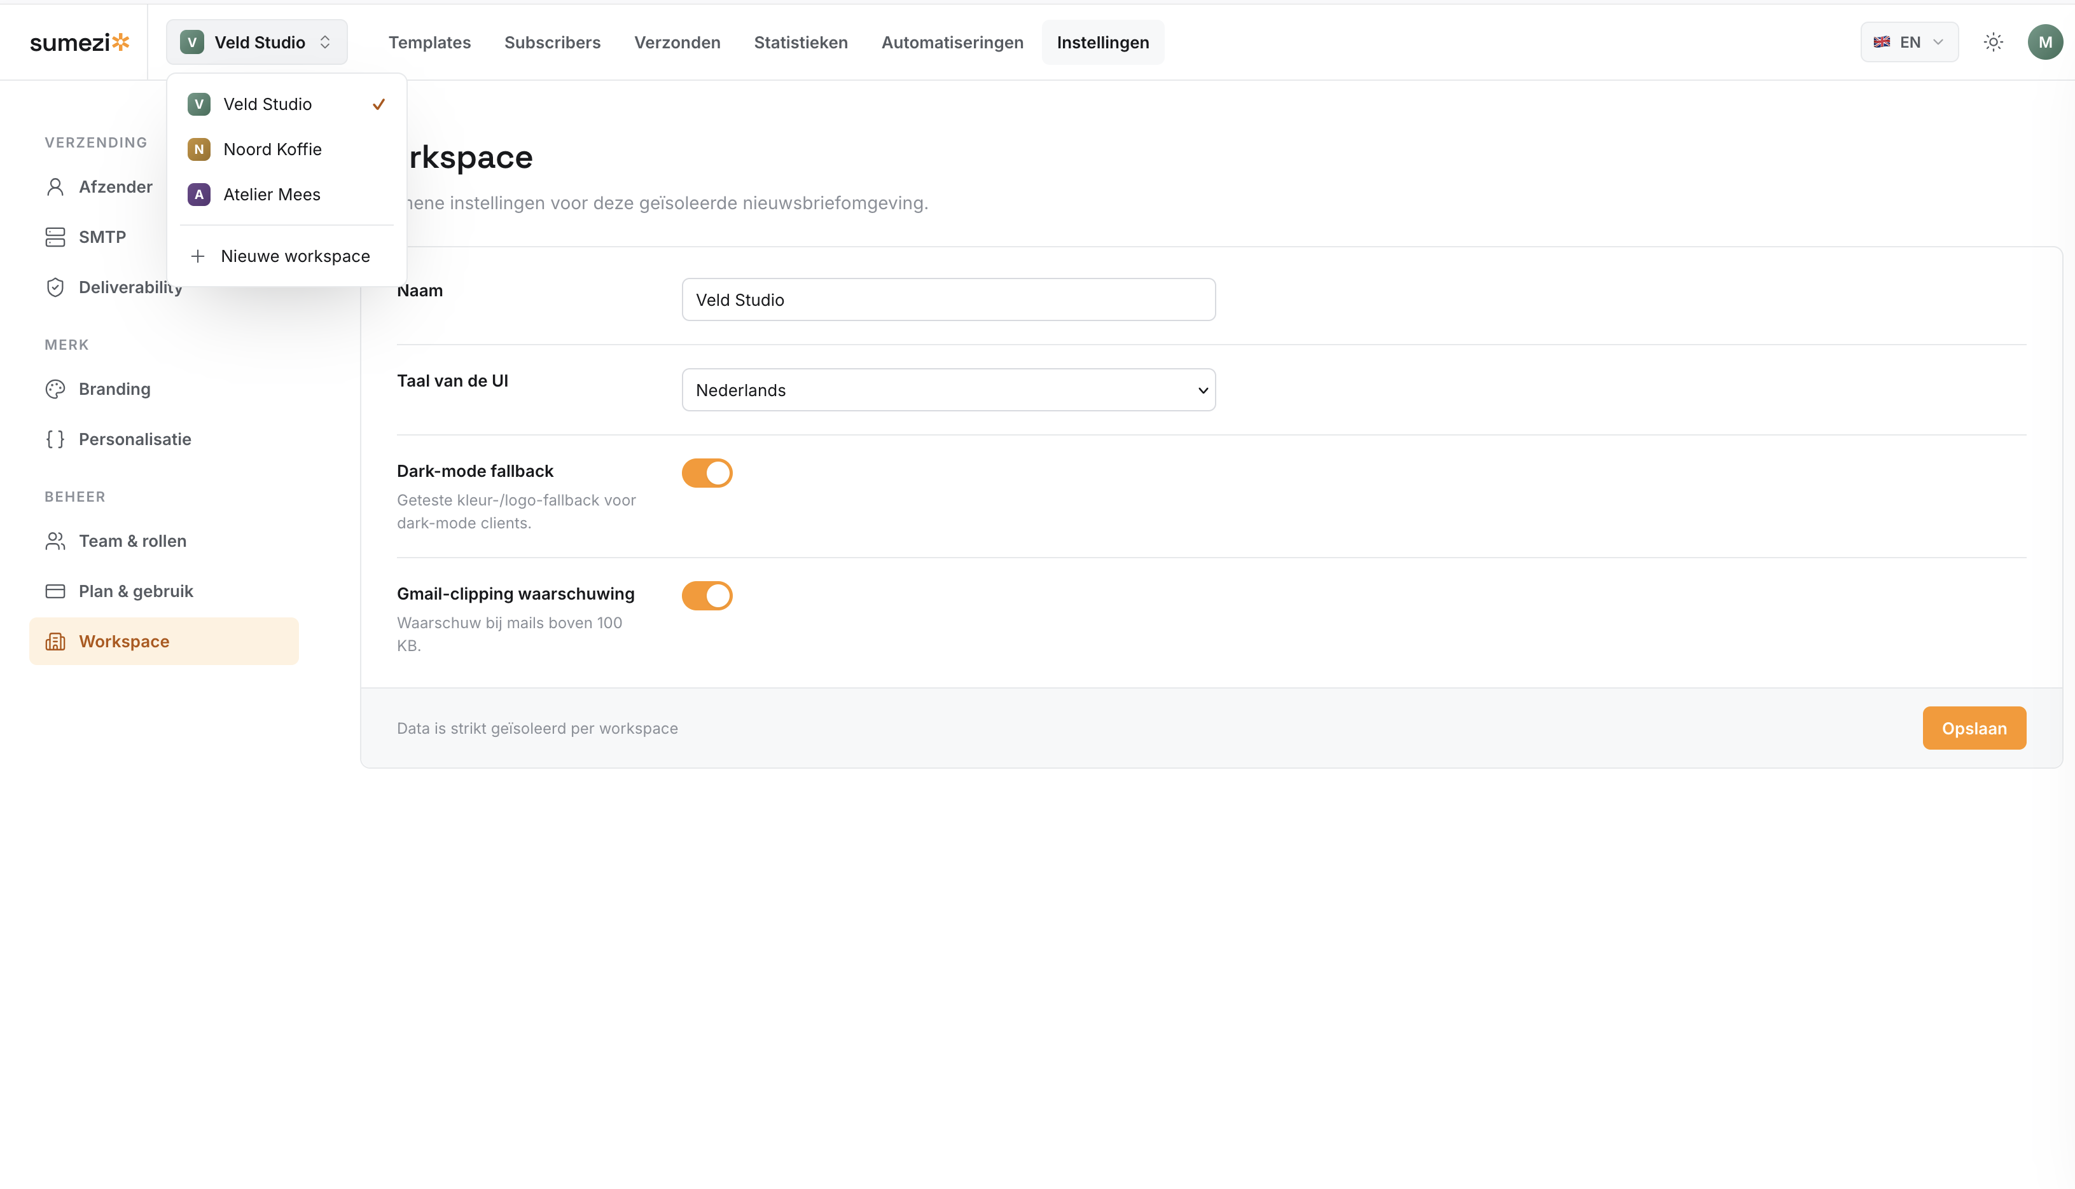Switch to Noord Koffie workspace

click(x=287, y=149)
